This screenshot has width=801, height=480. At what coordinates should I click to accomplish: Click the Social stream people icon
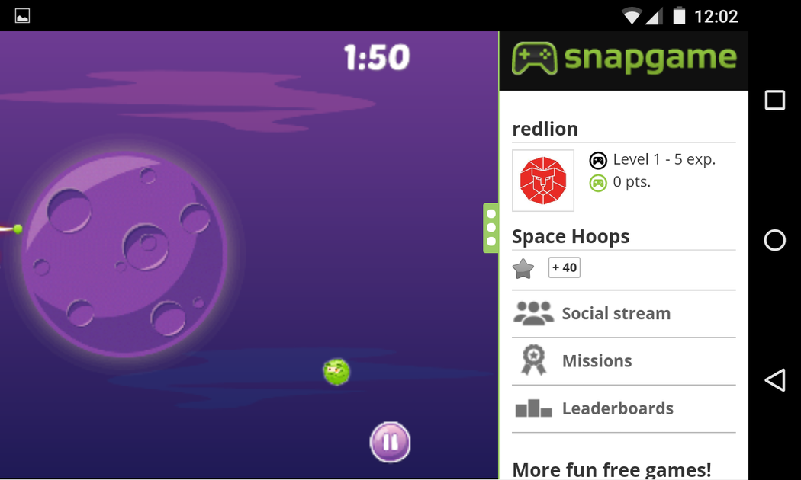[533, 313]
